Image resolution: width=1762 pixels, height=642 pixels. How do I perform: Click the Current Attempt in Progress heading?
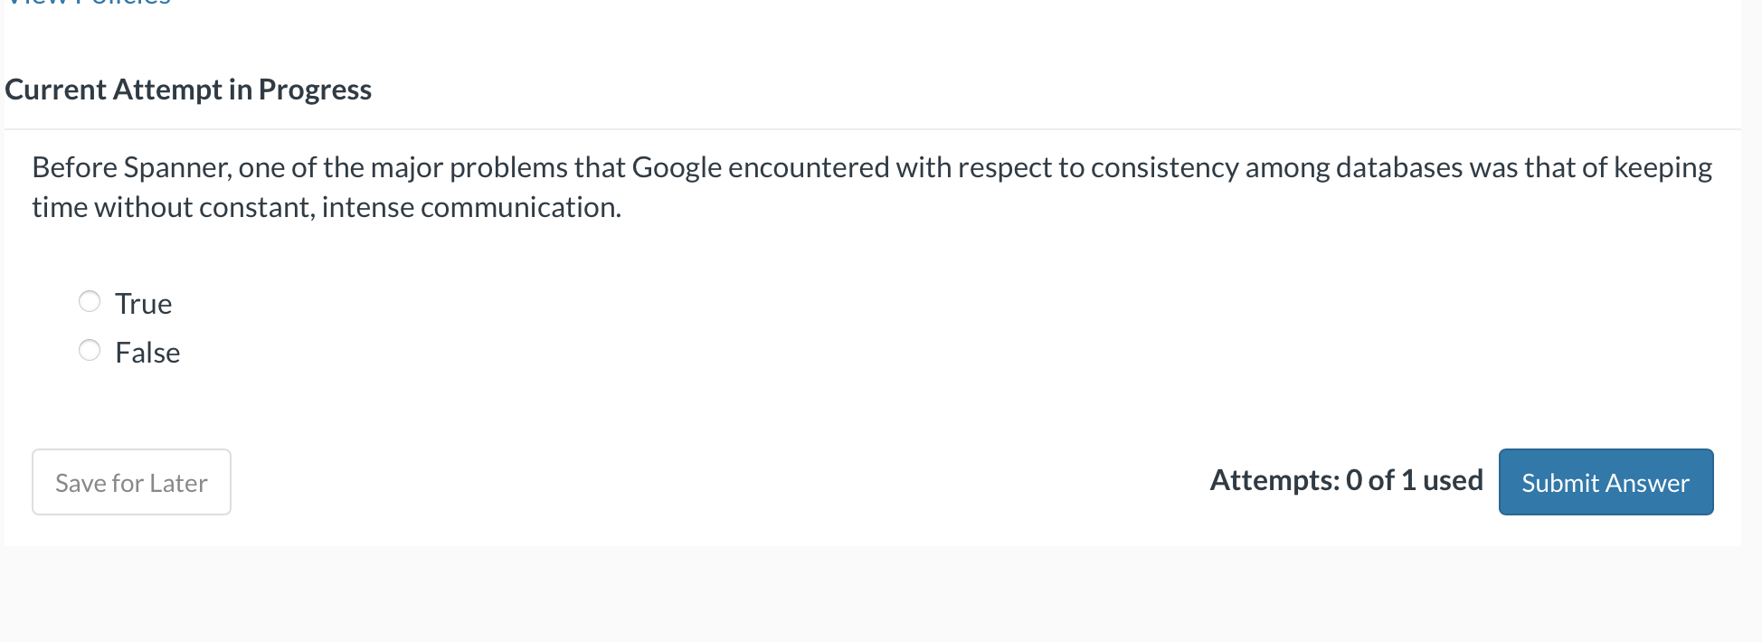pyautogui.click(x=188, y=90)
